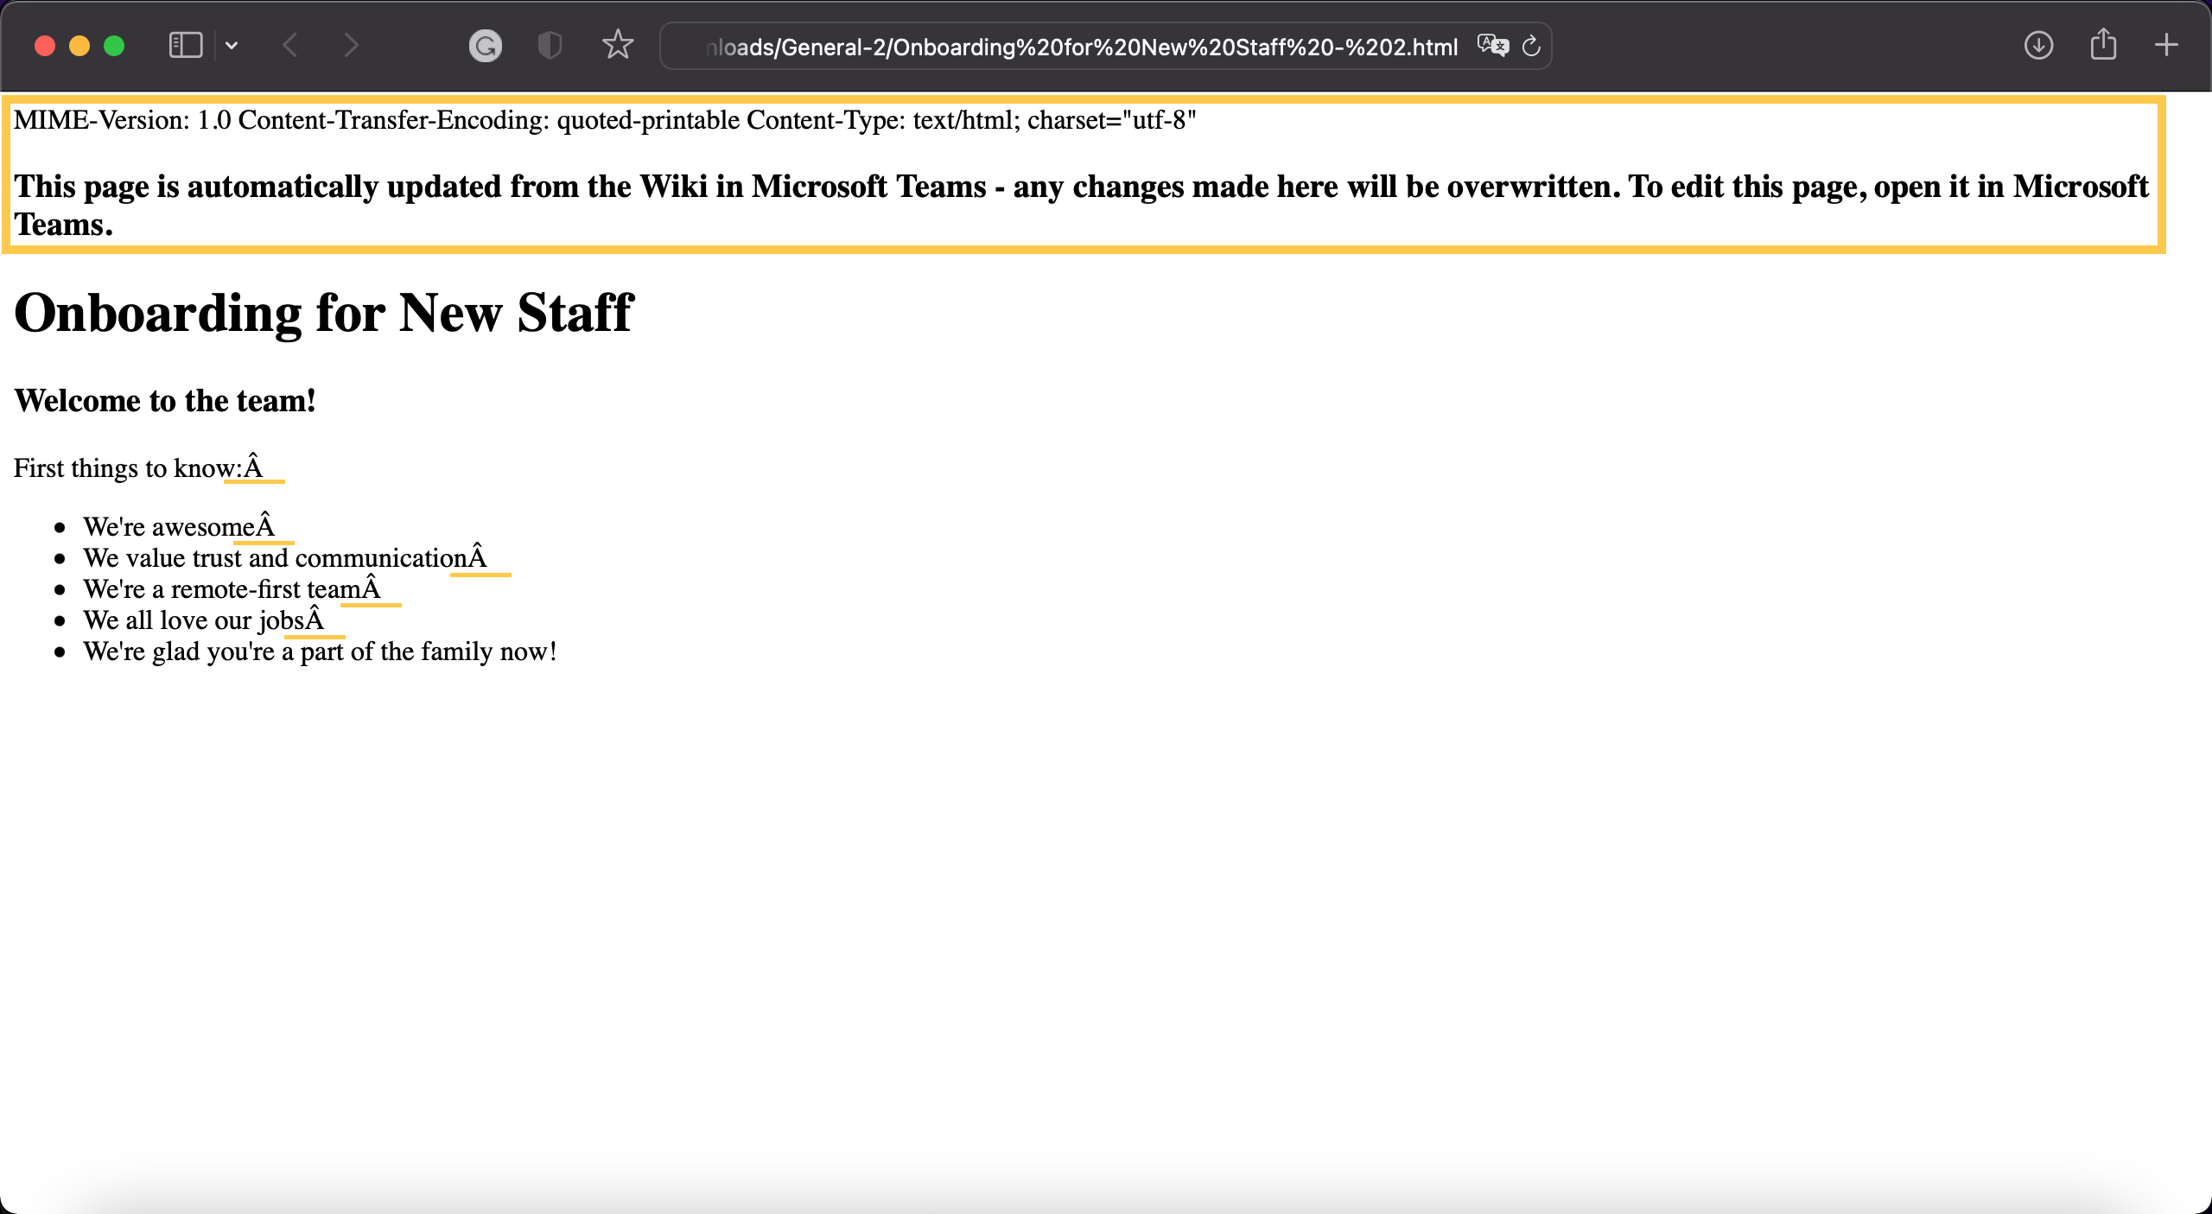
Task: Expand the tab group chevron dropdown
Action: tap(231, 45)
